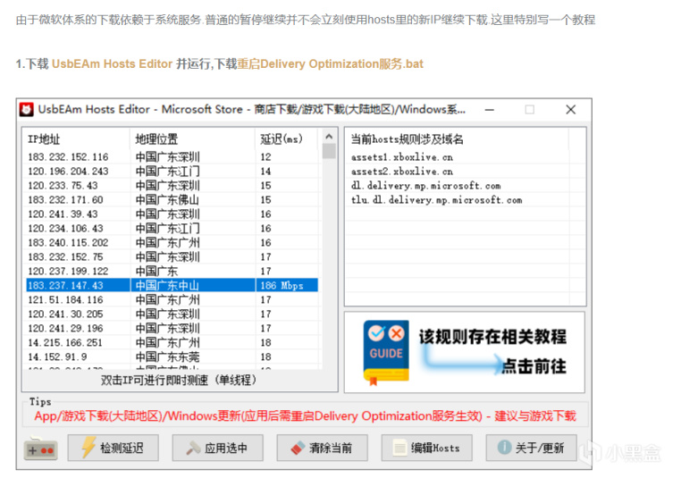The height and width of the screenshot is (478, 681).
Task: Sort by 地理位置 column header
Action: 192,139
